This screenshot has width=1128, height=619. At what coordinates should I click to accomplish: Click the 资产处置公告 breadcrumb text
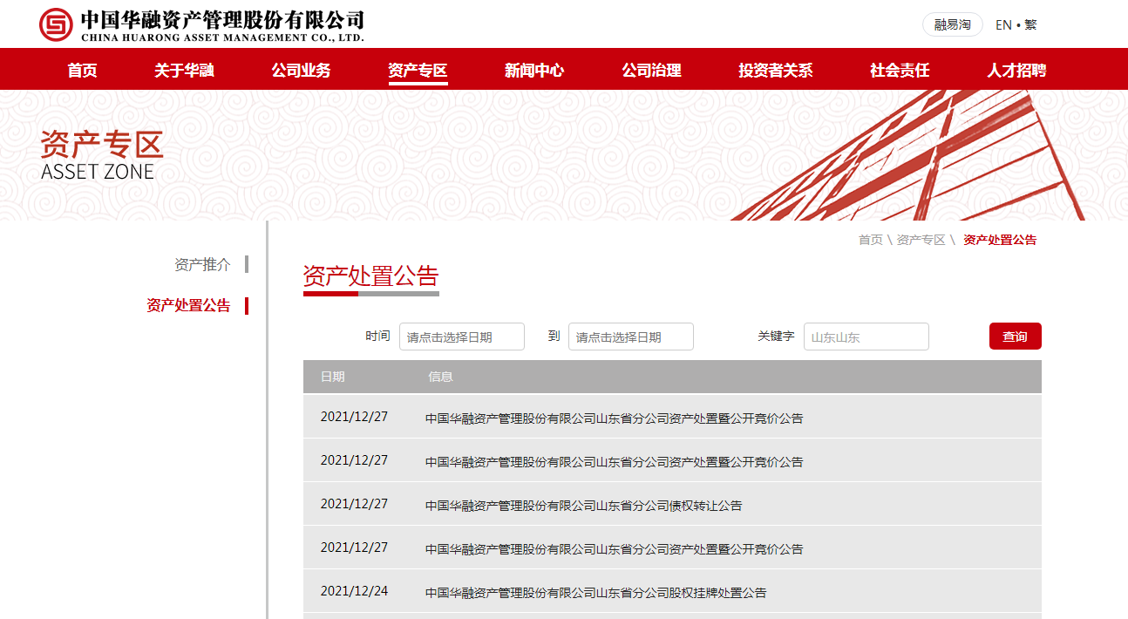pos(1000,240)
